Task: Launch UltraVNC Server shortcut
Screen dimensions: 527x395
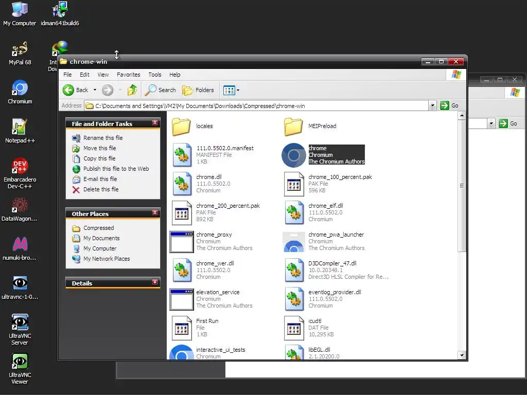Action: [20, 330]
